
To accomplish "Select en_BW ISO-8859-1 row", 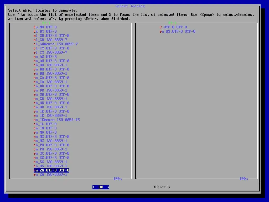I will [50, 73].
